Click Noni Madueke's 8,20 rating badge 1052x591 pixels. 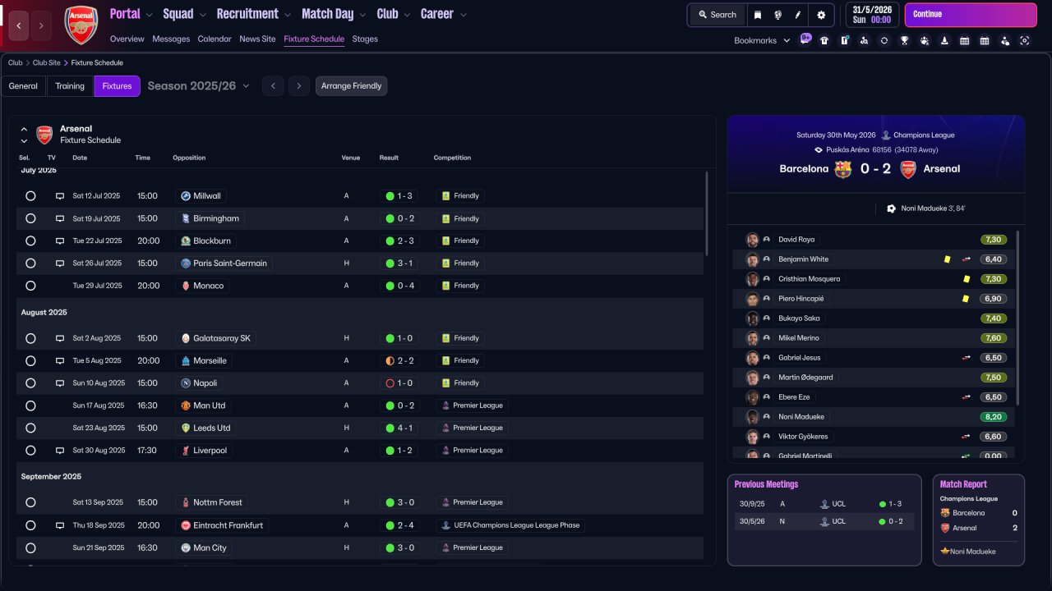994,417
